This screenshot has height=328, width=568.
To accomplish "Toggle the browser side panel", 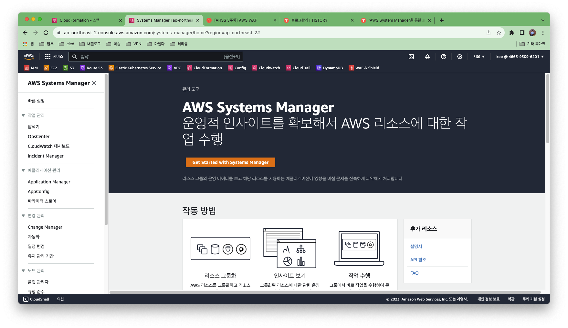I will coord(522,33).
